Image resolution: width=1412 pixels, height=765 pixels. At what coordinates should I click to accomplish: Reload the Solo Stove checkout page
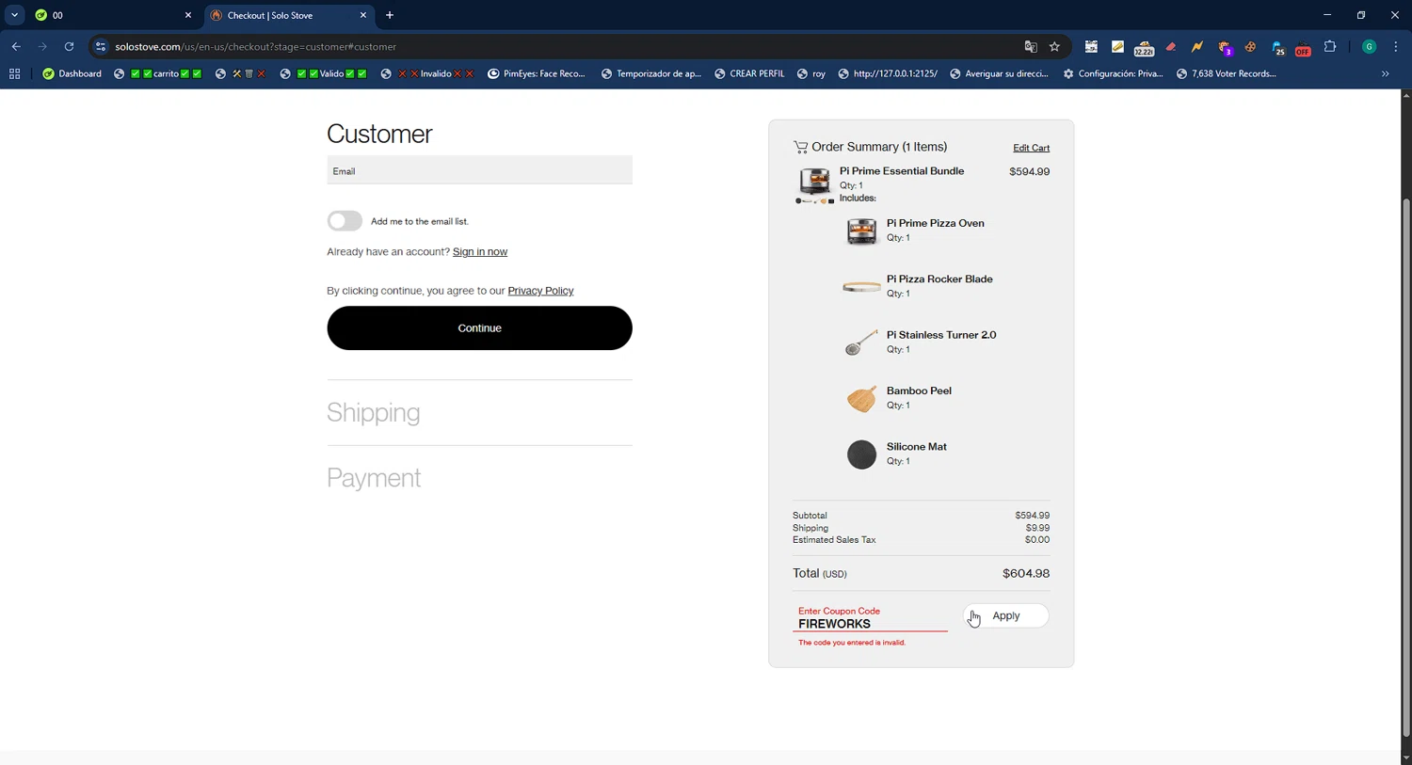[69, 46]
